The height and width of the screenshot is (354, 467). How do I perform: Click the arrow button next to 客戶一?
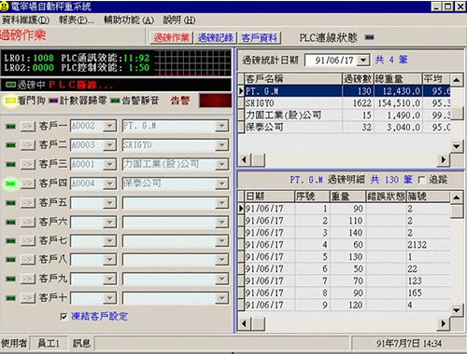(x=28, y=127)
